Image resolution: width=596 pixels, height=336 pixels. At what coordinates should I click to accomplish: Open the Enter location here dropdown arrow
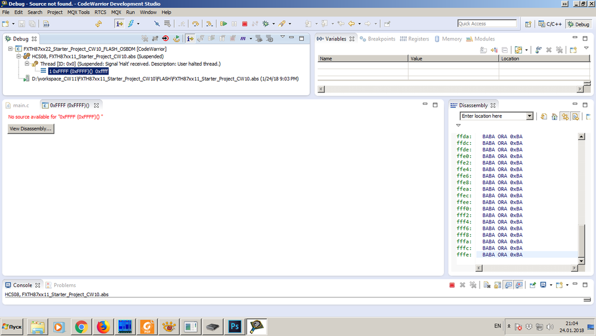[530, 116]
